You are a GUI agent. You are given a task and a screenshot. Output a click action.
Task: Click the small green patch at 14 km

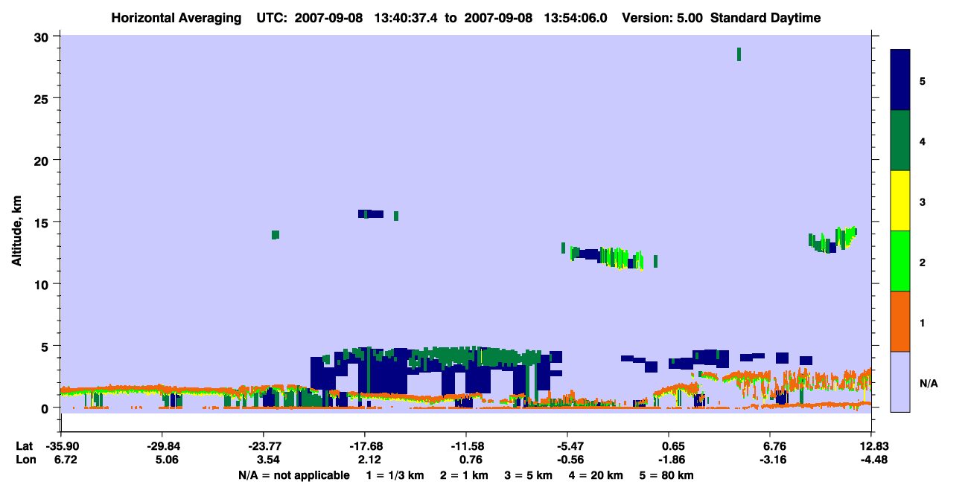(276, 235)
